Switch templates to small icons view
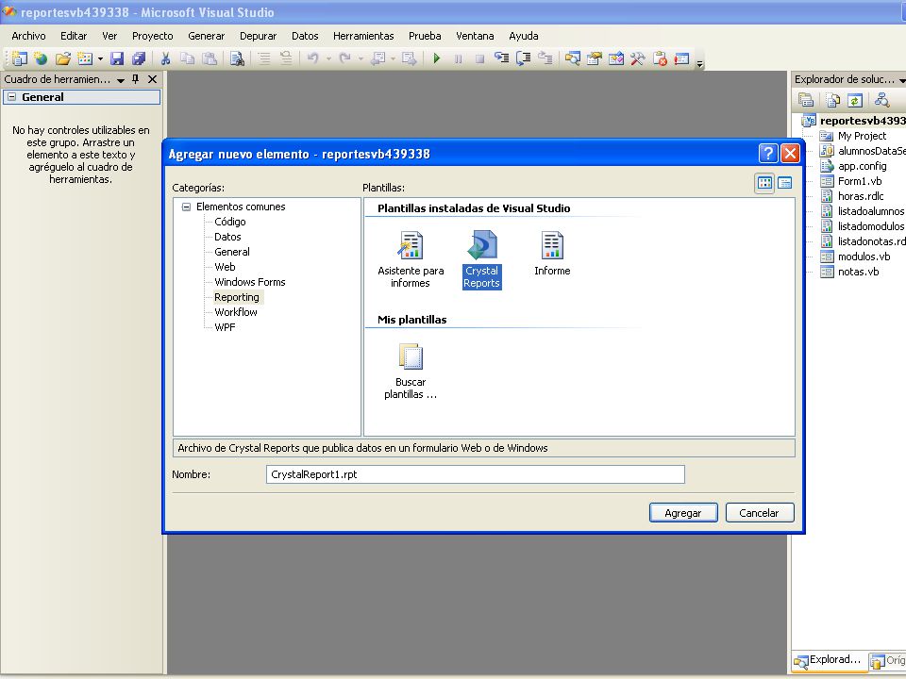Screen dimensions: 906x679 tap(784, 183)
